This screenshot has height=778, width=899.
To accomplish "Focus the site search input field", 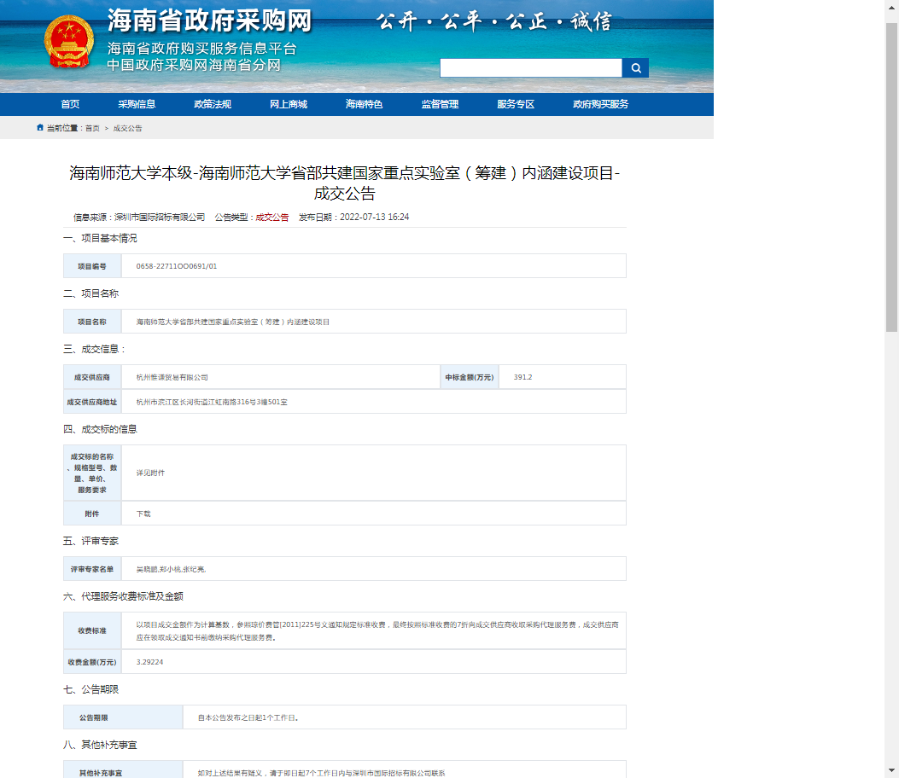I will (531, 68).
